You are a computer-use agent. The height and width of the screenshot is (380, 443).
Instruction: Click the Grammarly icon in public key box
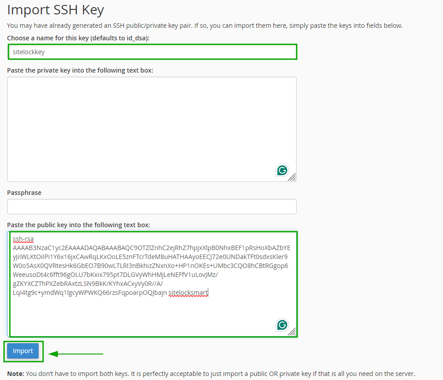pos(282,325)
